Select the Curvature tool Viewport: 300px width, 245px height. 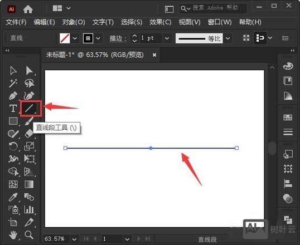click(29, 96)
